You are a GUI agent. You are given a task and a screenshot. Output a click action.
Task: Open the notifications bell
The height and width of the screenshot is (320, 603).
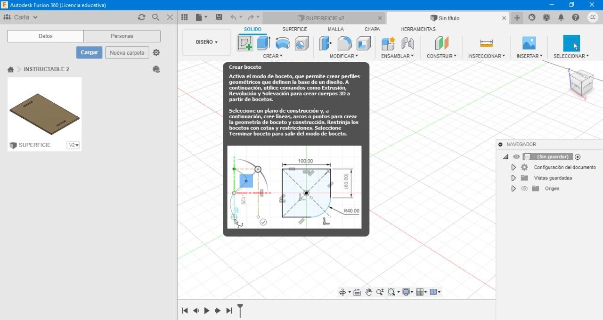(561, 17)
